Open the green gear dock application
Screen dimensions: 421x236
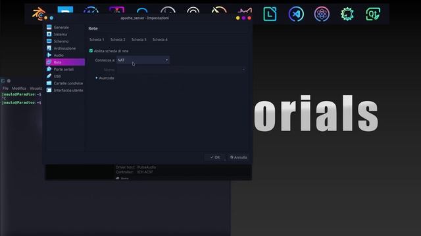(347, 14)
